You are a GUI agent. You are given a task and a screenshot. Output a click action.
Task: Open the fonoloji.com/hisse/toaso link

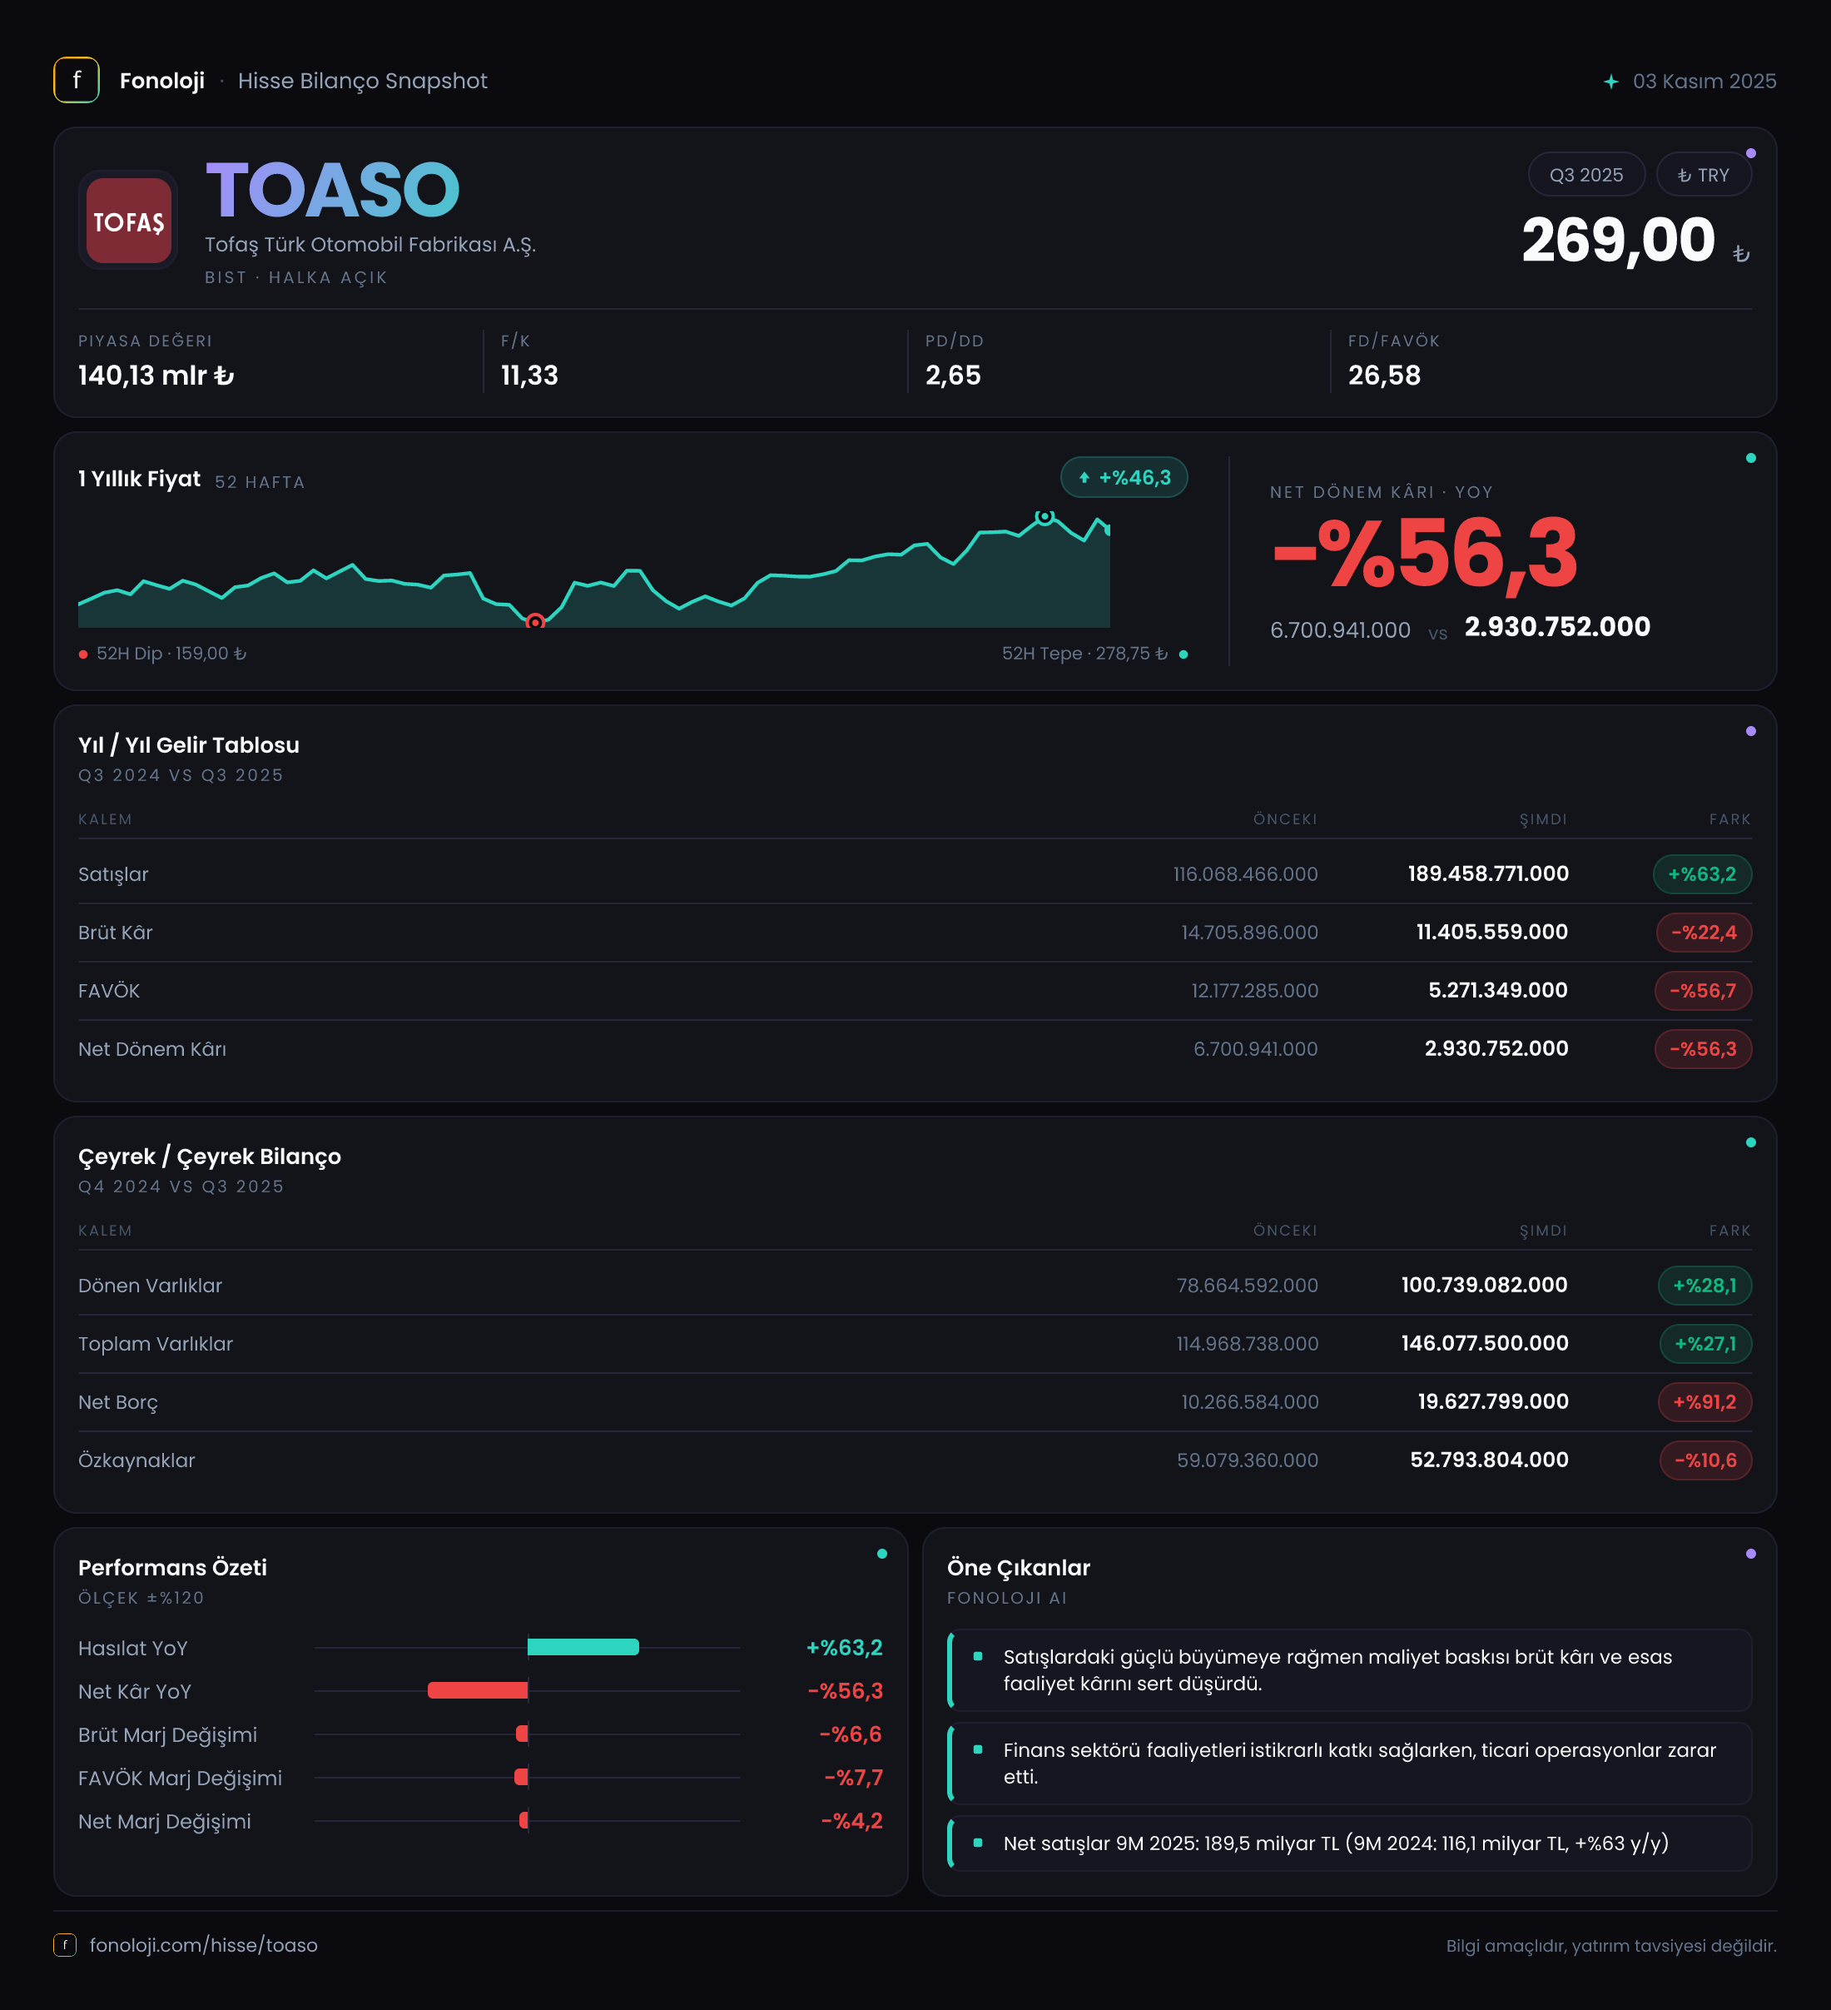[203, 1944]
